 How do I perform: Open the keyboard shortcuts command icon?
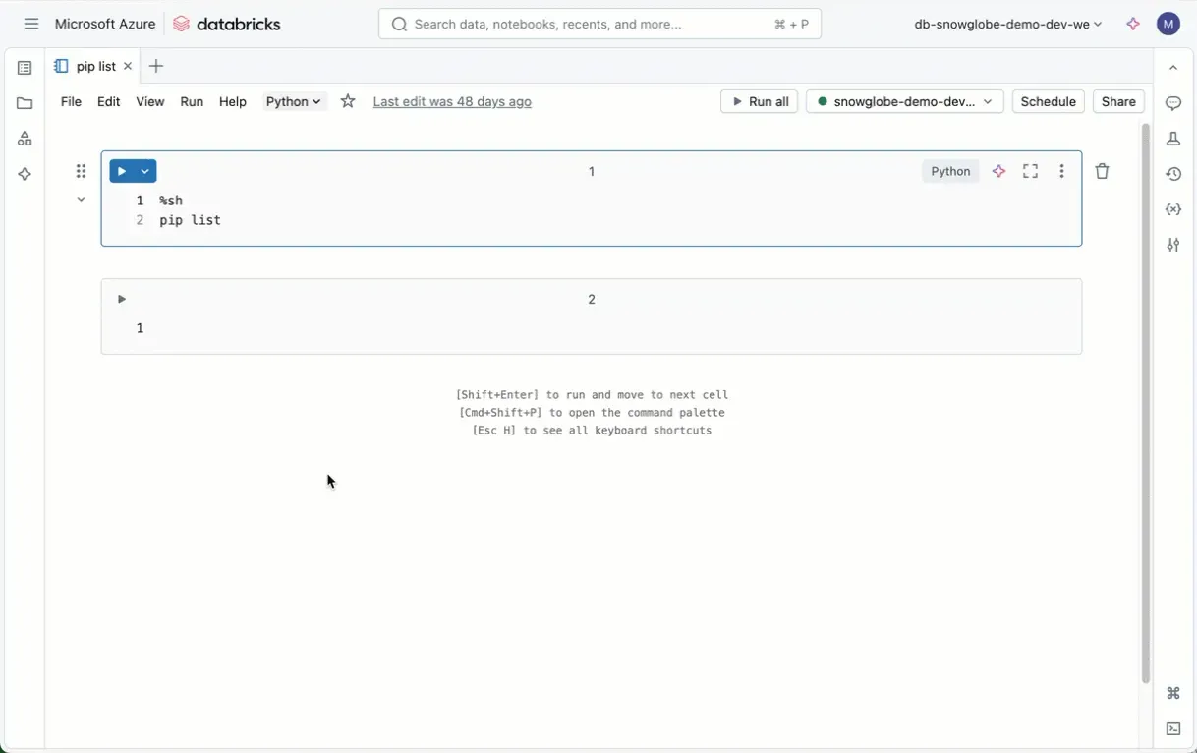pyautogui.click(x=1173, y=693)
